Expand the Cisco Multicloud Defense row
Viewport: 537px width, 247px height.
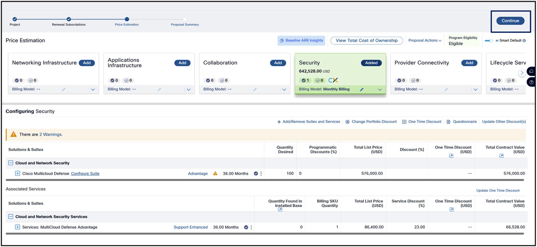[x=17, y=173]
